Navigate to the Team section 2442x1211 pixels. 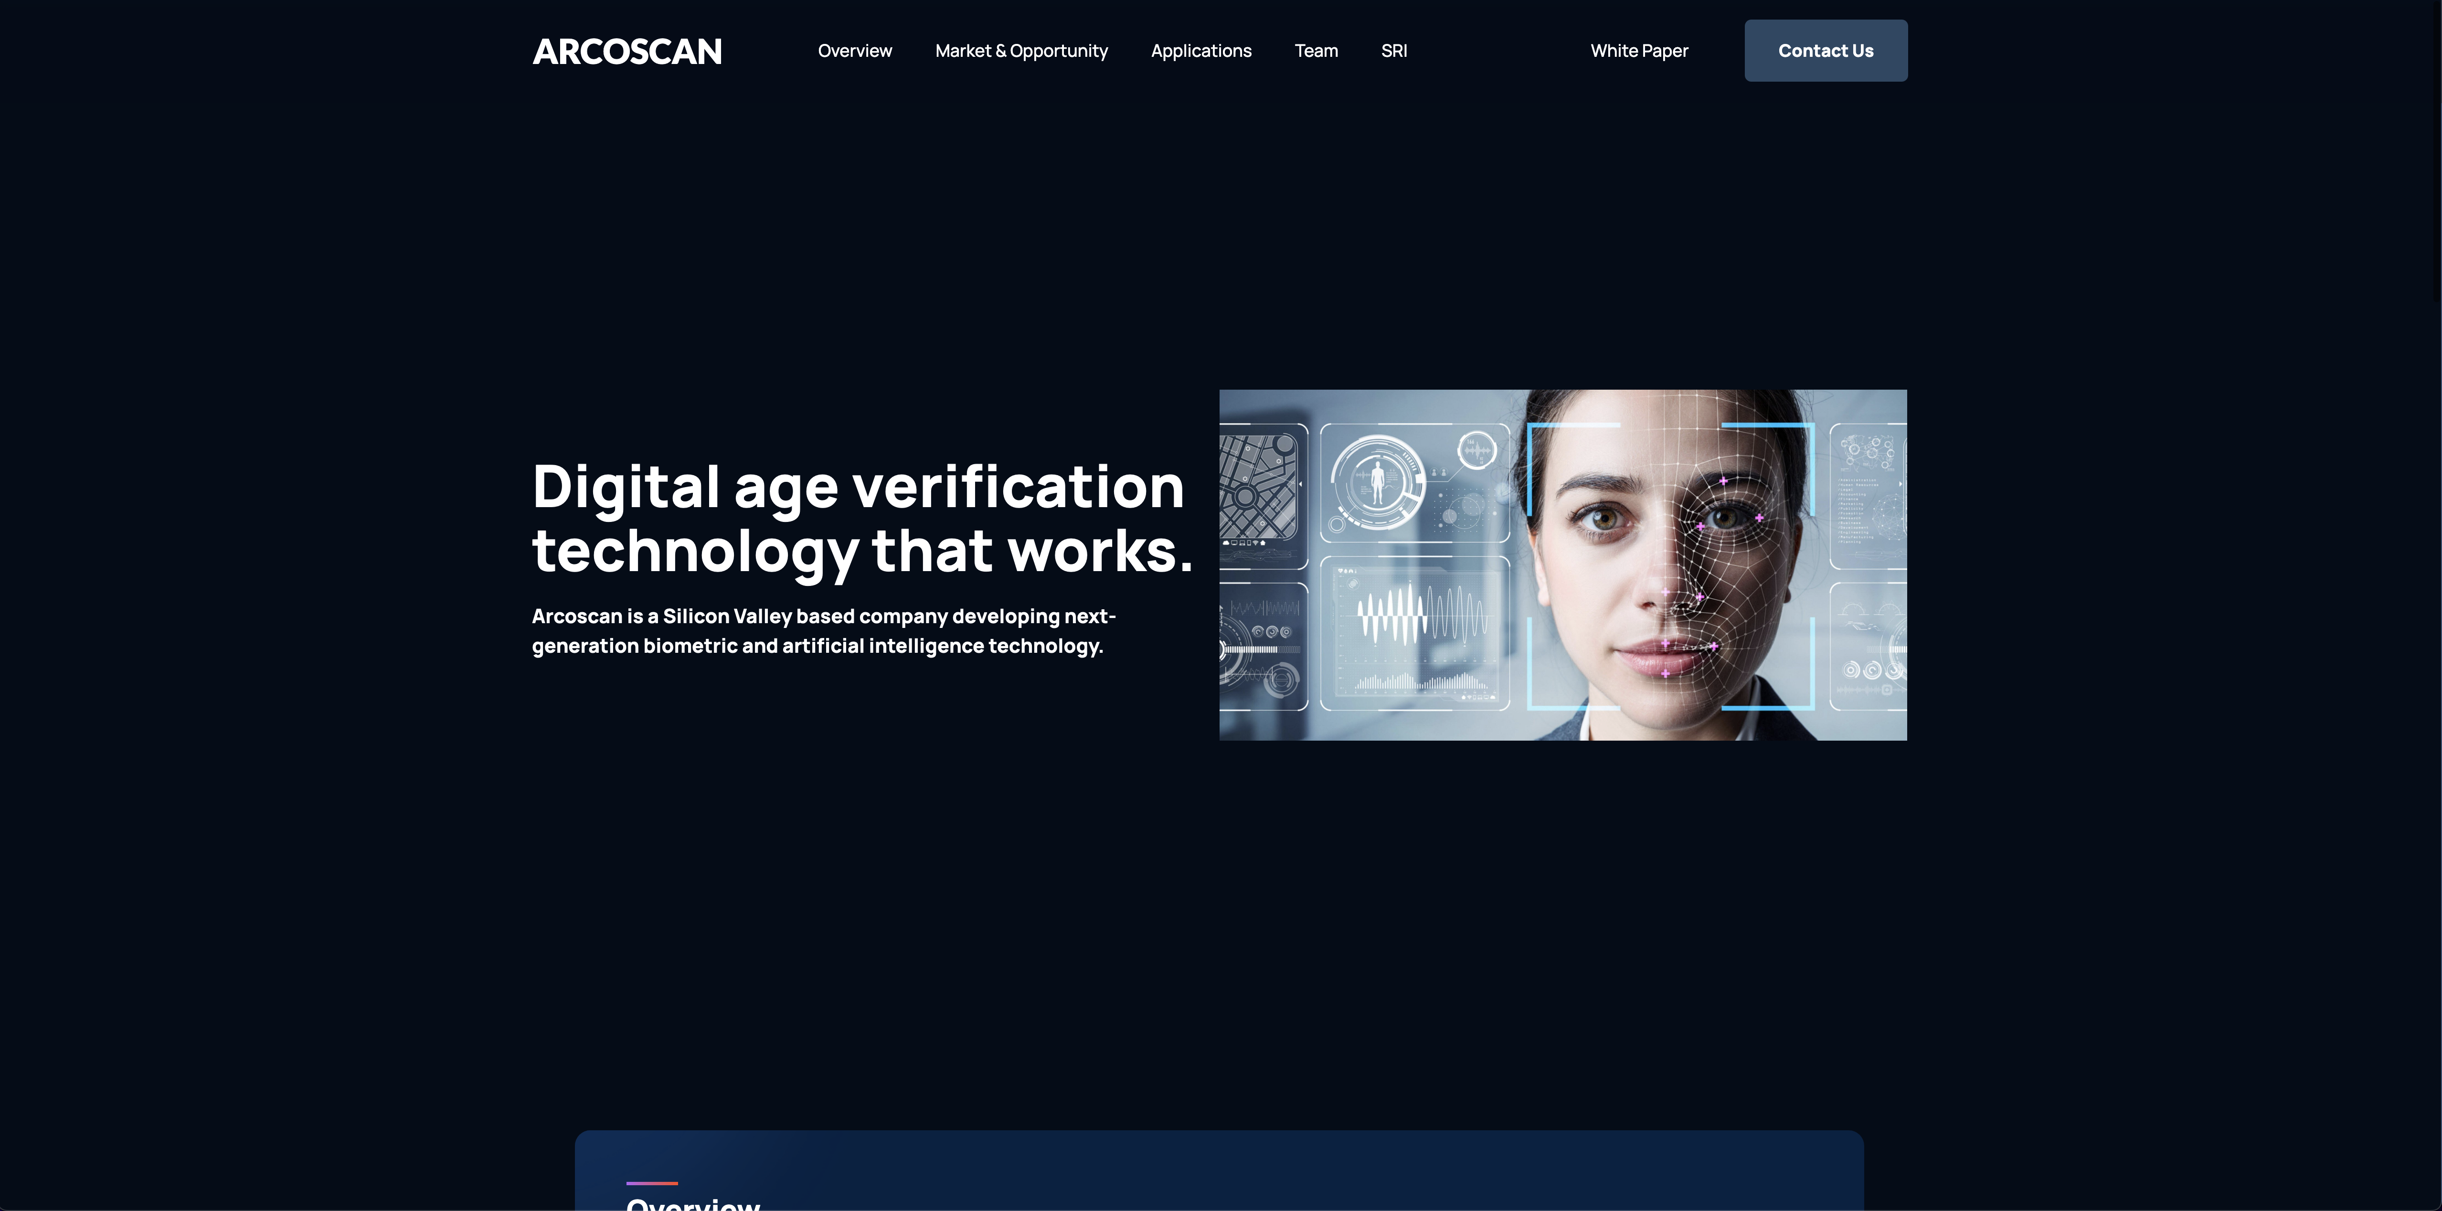(1316, 51)
